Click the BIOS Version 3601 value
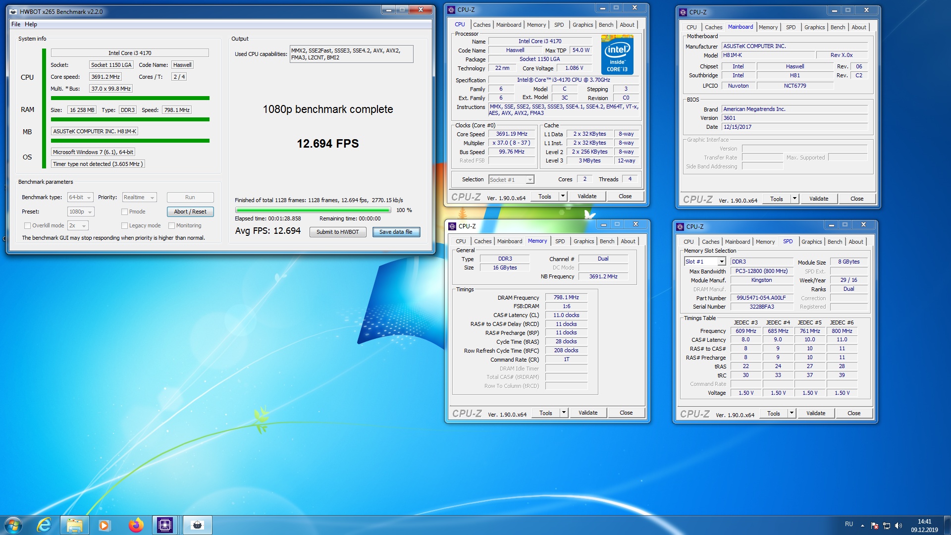Screen dimensions: 951x535 click(x=794, y=118)
